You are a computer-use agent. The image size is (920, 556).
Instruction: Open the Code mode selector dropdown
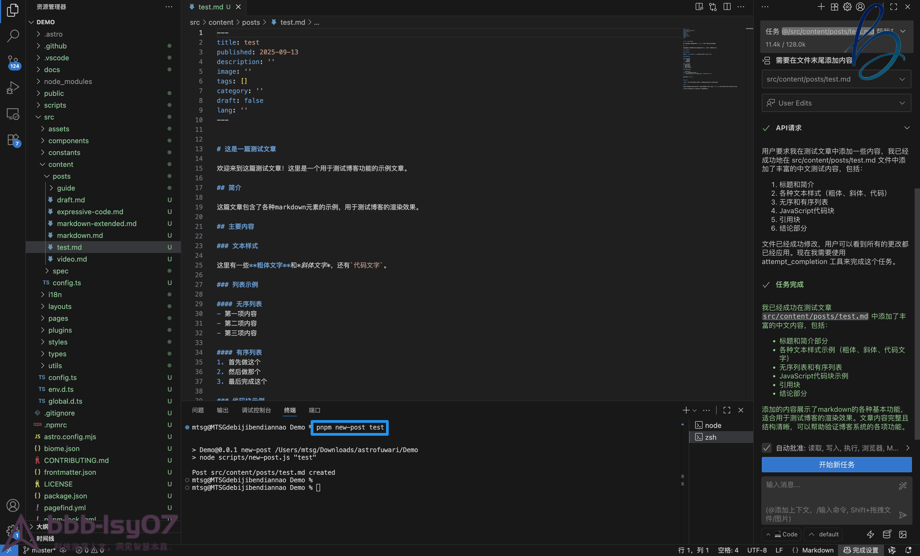(x=782, y=534)
